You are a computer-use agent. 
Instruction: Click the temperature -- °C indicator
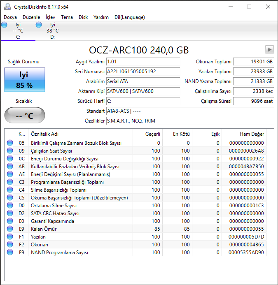tap(25, 115)
